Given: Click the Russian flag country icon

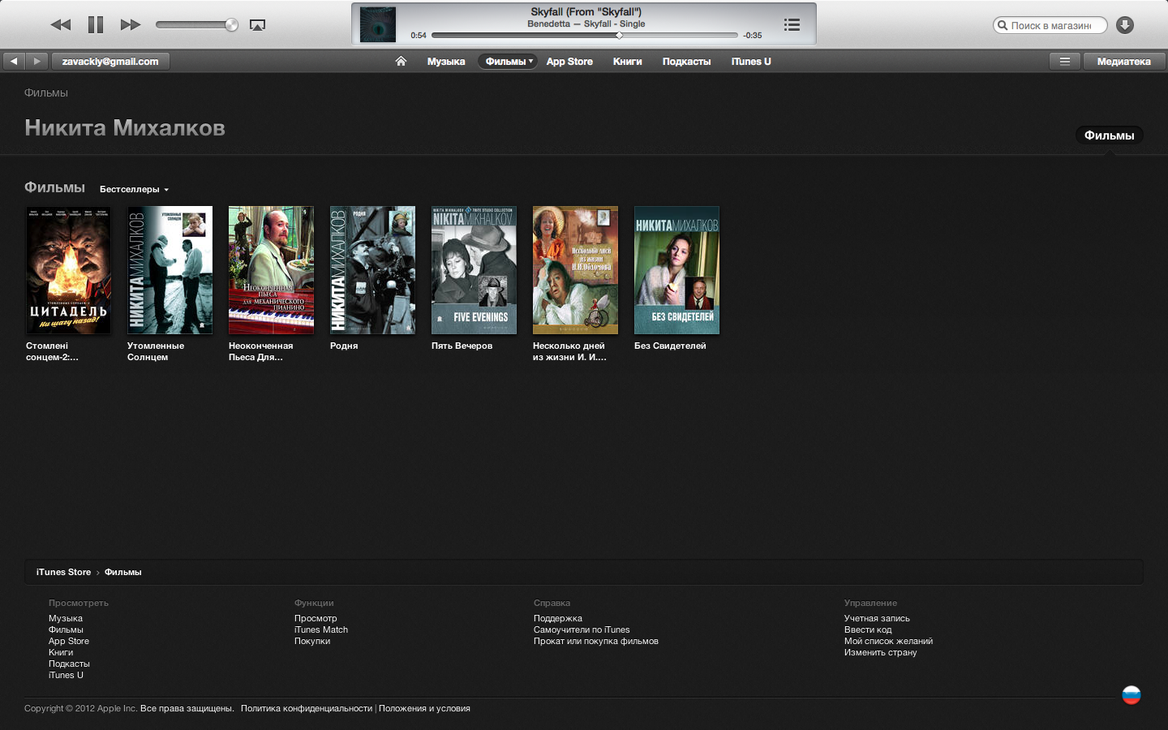Looking at the screenshot, I should [1131, 695].
